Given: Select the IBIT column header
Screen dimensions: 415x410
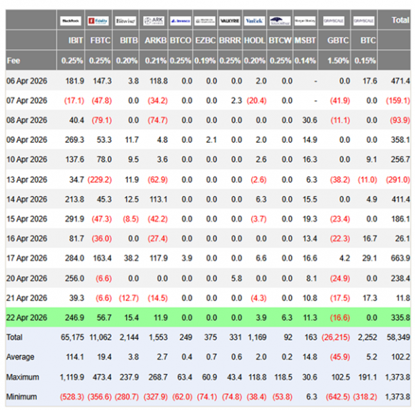Looking at the screenshot, I should pyautogui.click(x=75, y=40).
